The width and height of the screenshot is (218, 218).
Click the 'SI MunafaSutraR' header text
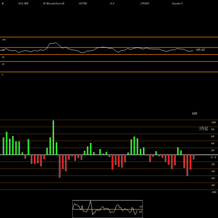[54, 3]
